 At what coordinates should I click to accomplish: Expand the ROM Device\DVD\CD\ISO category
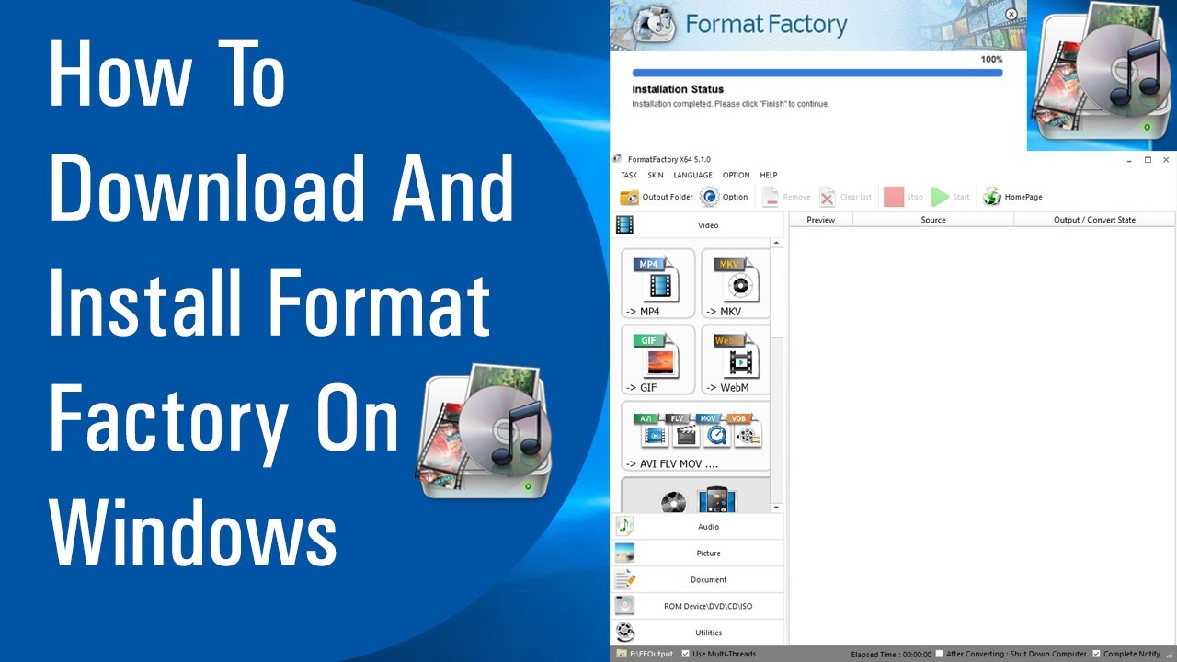[x=698, y=606]
